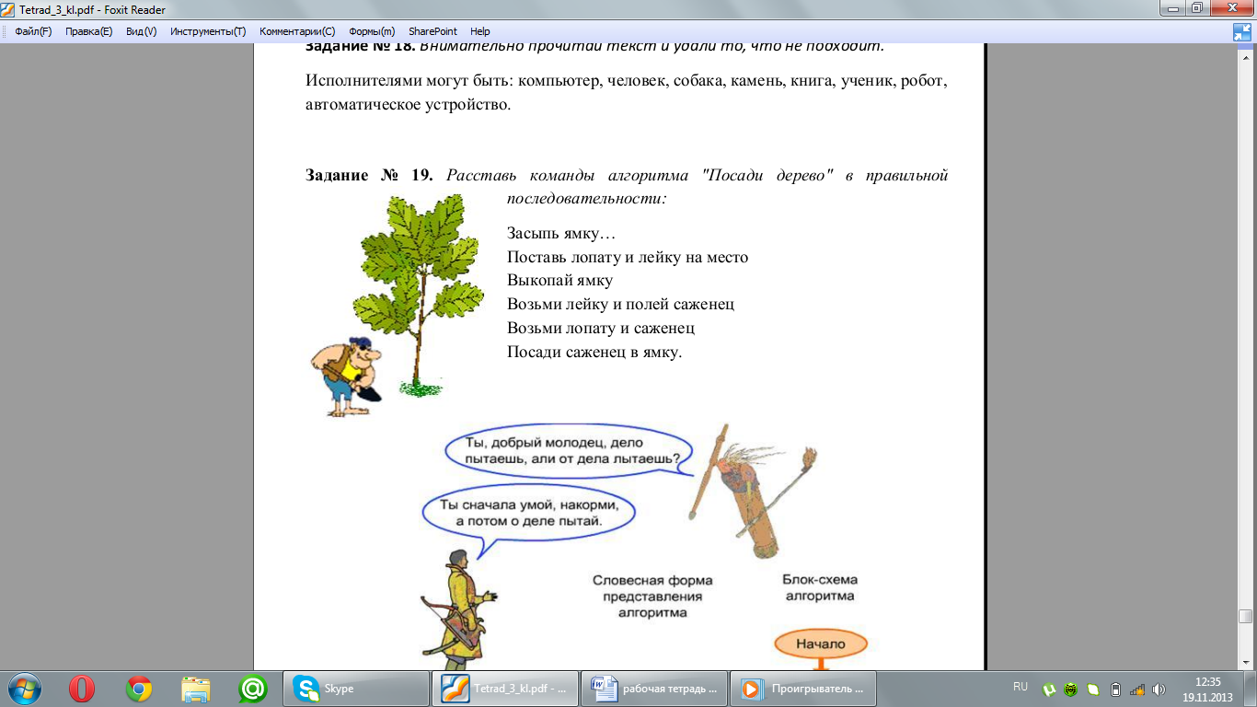Click the blue expand-arrows icon at menu bar right

point(1242,32)
